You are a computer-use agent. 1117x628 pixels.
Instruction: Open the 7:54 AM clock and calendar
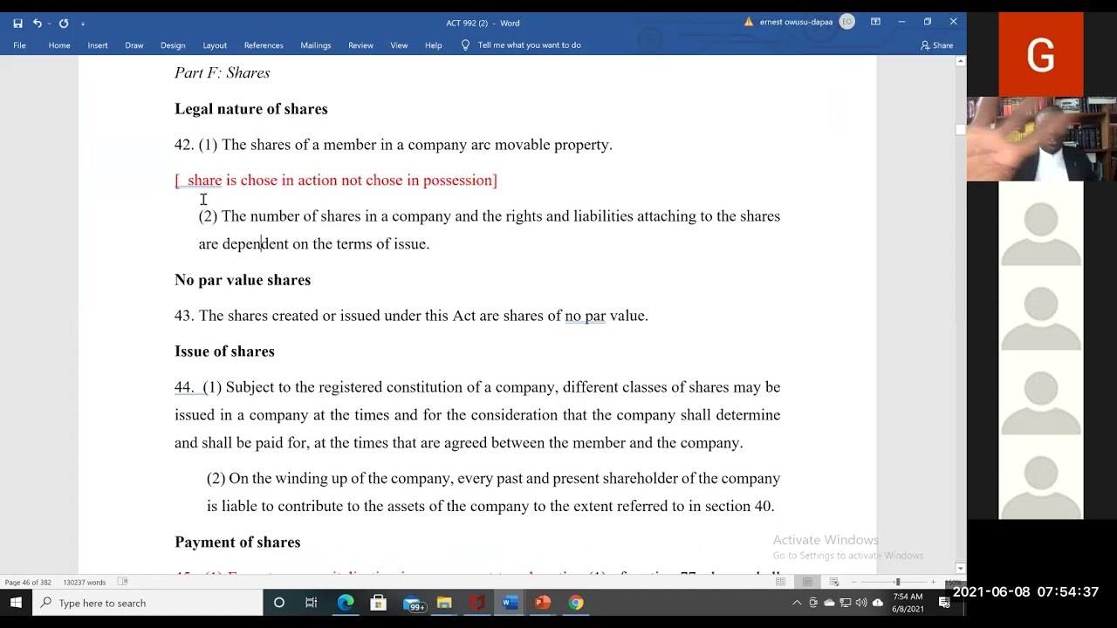(908, 603)
